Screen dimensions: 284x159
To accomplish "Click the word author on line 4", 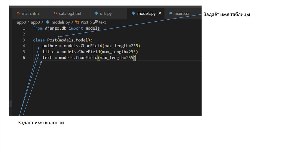I will click(x=50, y=46).
